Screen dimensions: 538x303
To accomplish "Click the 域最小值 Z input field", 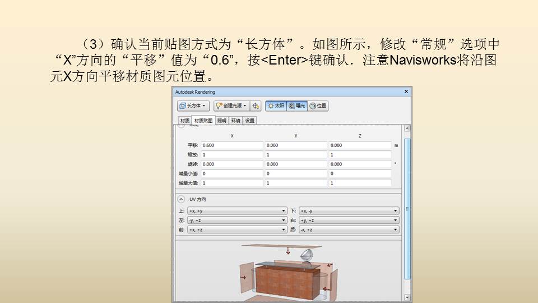I will (360, 173).
